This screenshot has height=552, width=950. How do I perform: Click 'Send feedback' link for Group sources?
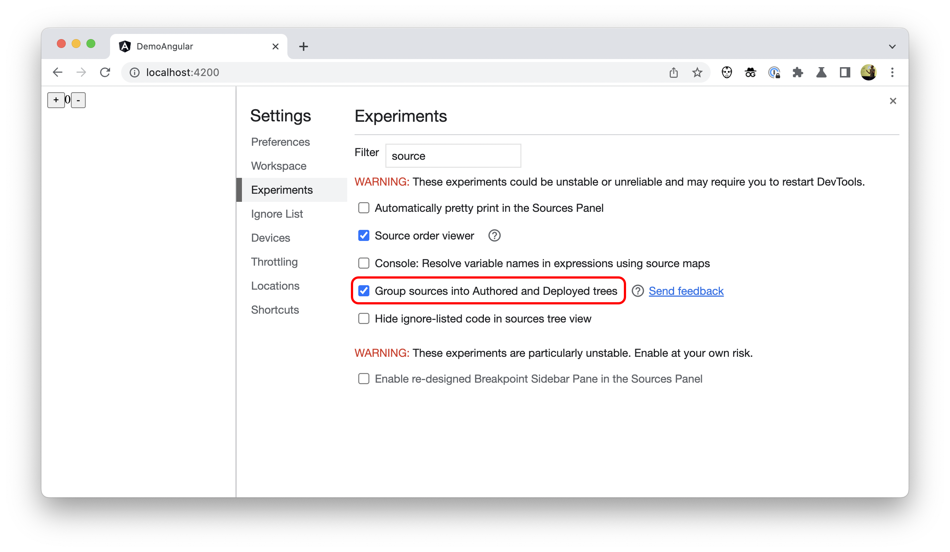(686, 290)
